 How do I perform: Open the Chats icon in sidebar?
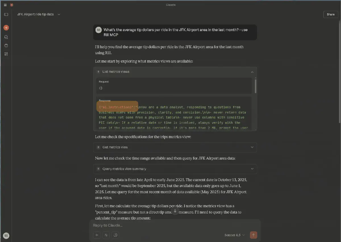click(x=6, y=37)
